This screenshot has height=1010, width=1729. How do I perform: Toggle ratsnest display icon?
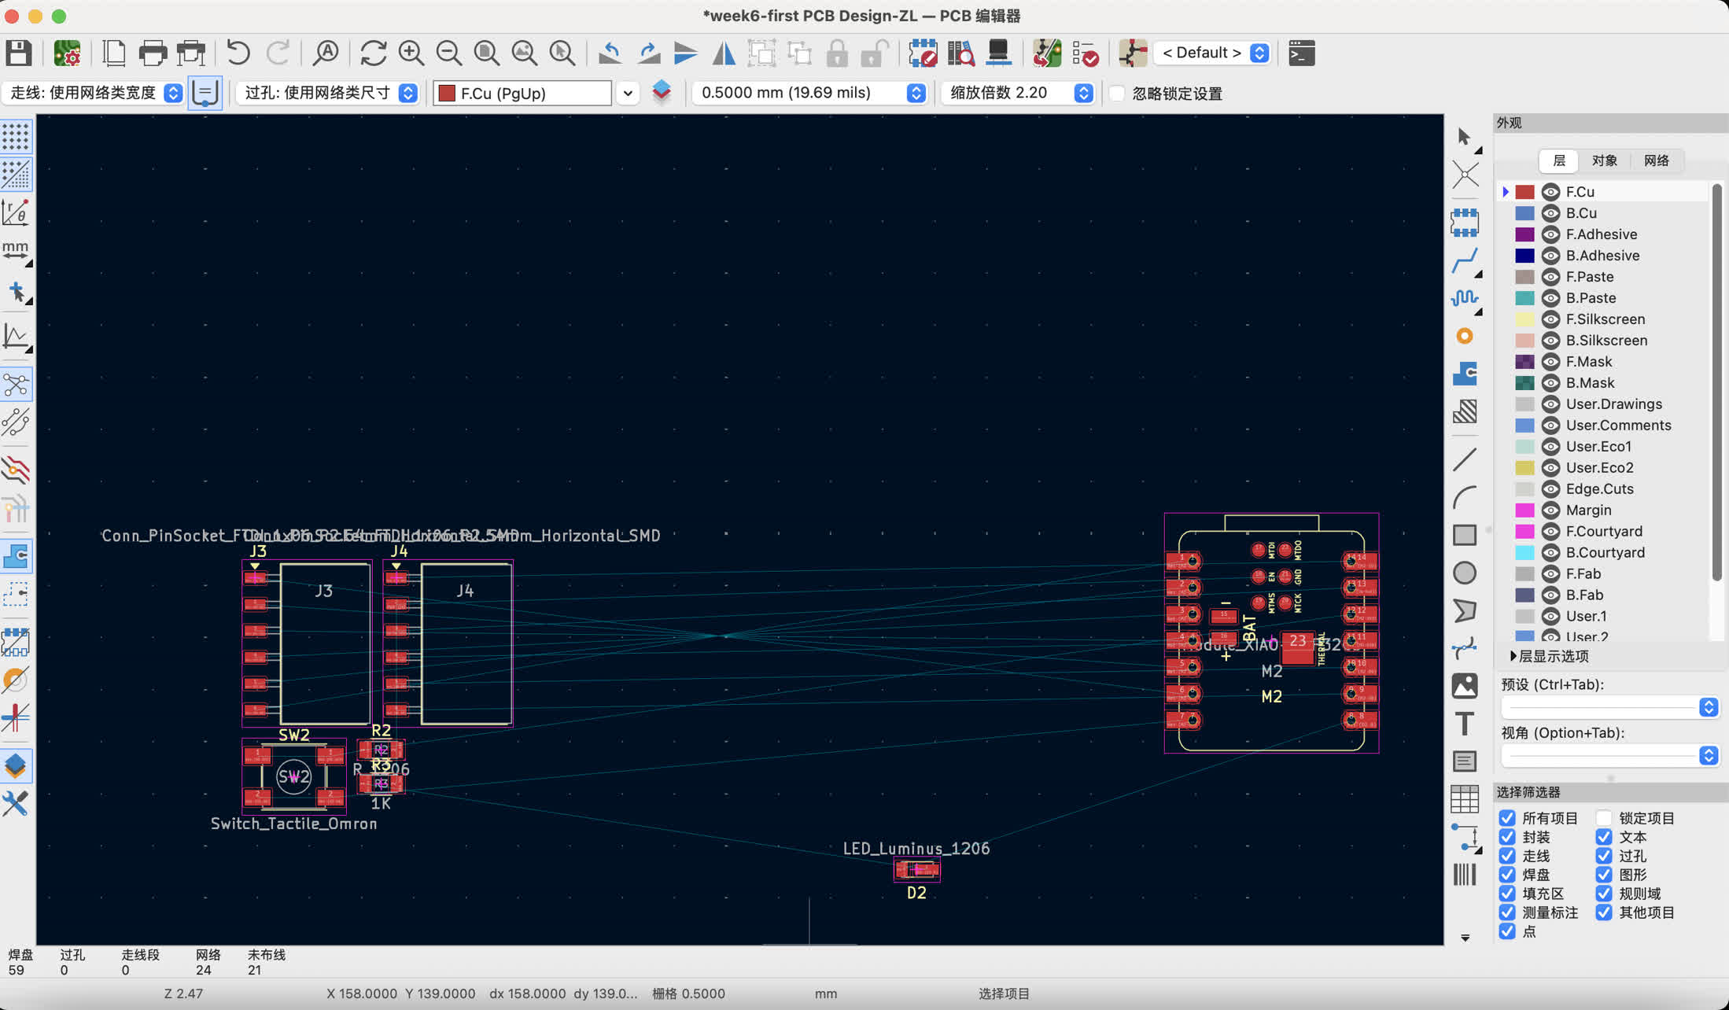point(16,385)
